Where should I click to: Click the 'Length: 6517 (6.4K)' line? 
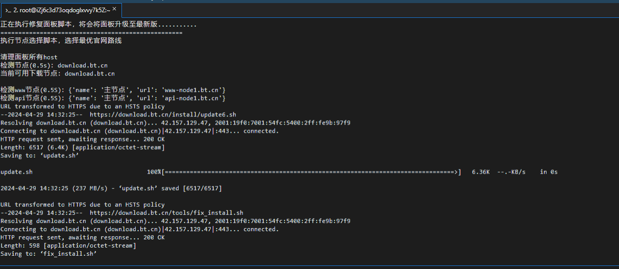pos(83,147)
